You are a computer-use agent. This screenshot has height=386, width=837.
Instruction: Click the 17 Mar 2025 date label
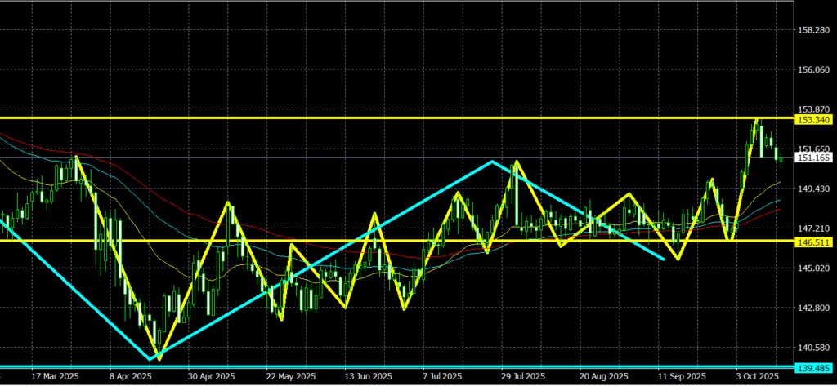click(x=54, y=377)
